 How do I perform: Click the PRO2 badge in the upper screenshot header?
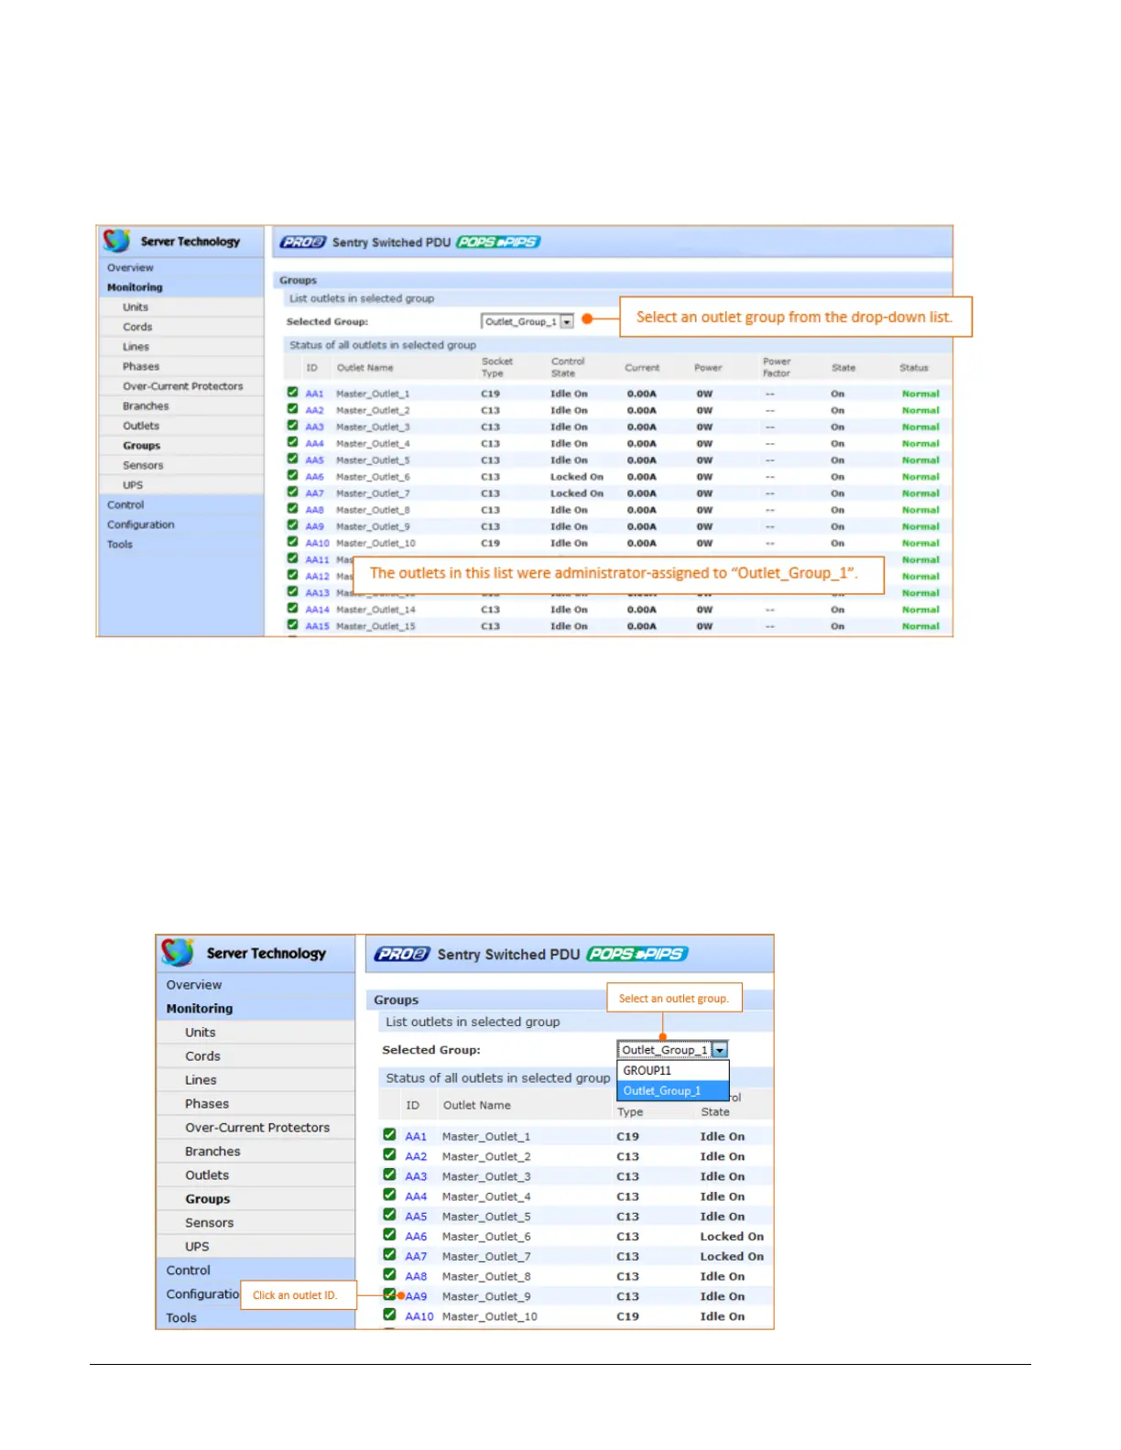pos(303,242)
